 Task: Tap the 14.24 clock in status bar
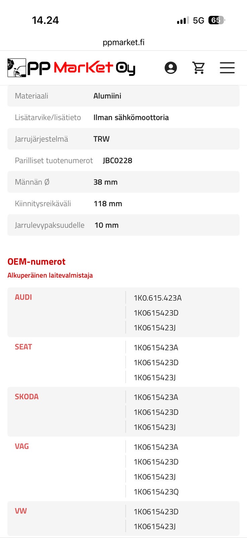(45, 21)
